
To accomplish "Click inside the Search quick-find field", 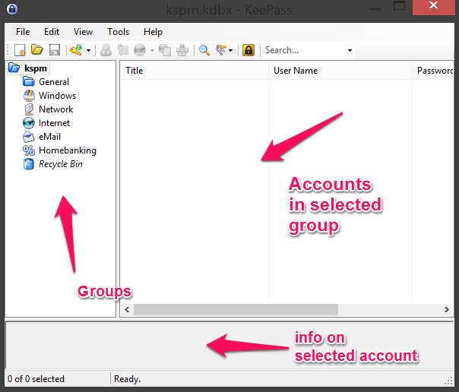I will tap(305, 50).
